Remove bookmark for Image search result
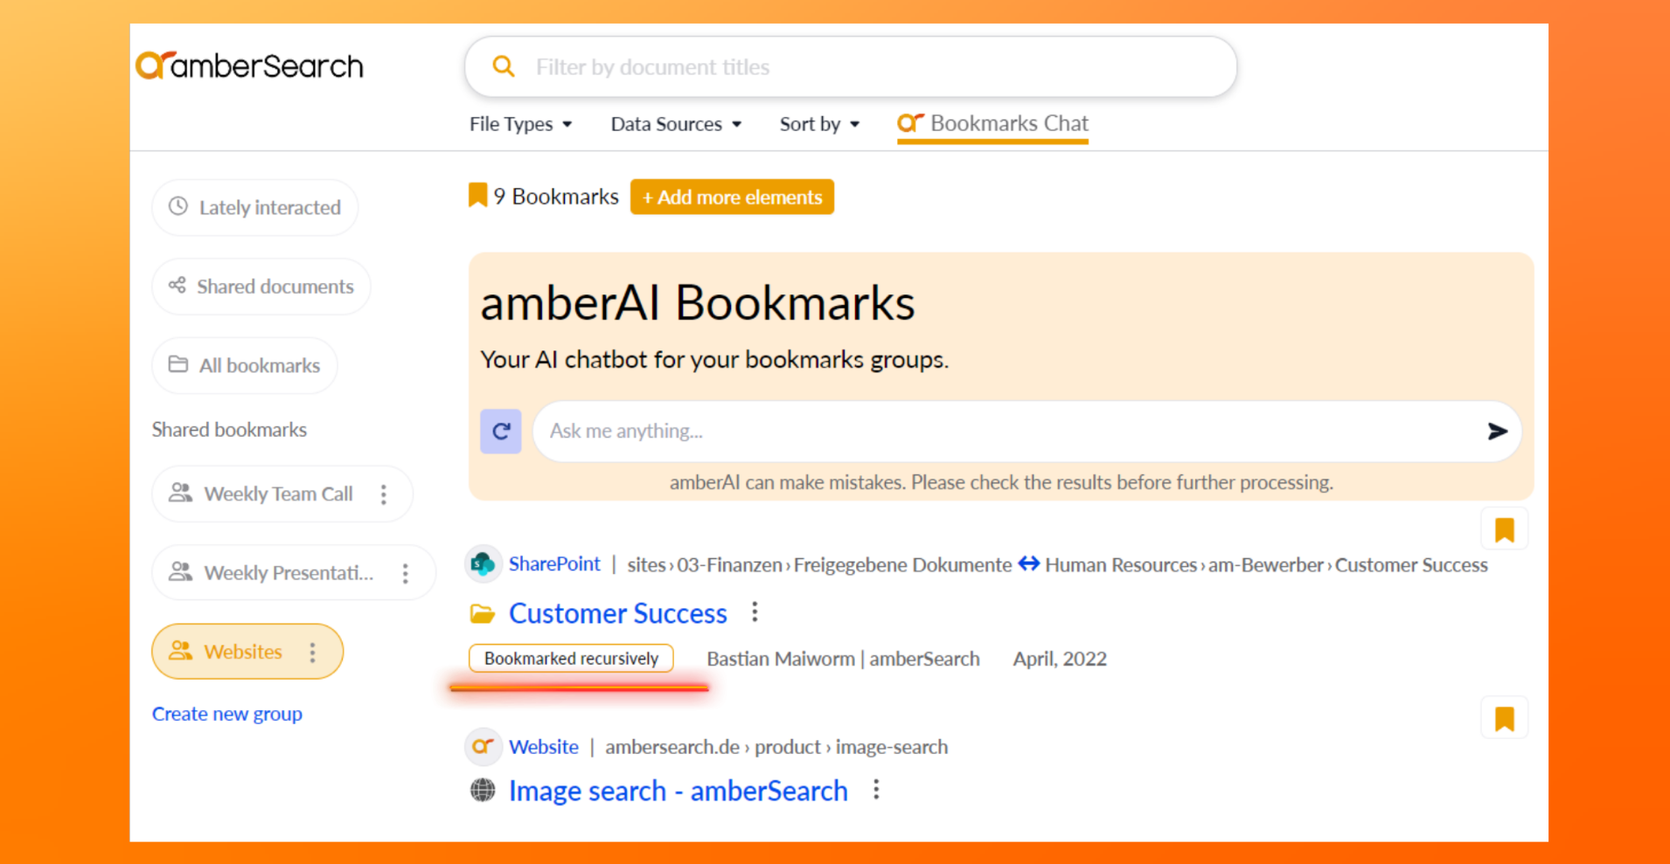The height and width of the screenshot is (864, 1670). [x=1504, y=718]
